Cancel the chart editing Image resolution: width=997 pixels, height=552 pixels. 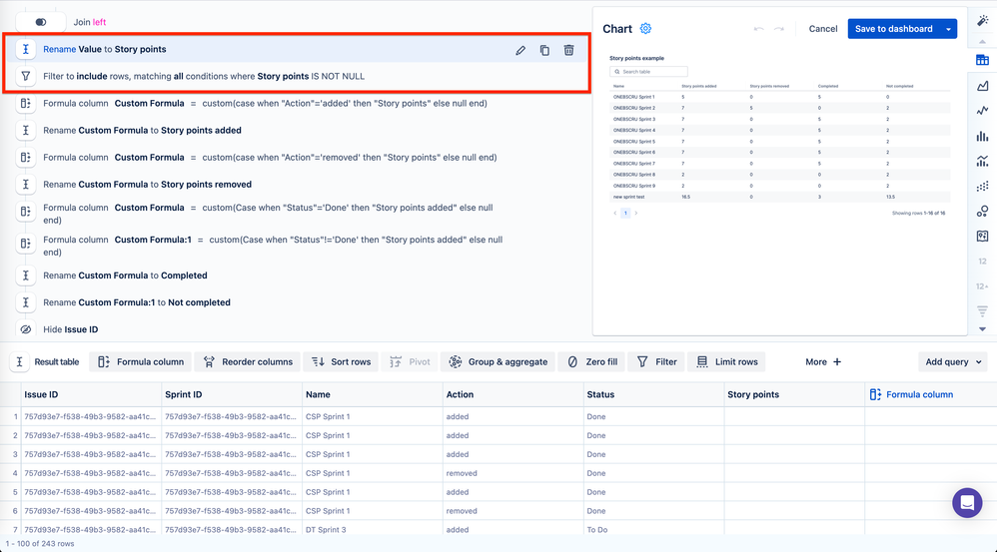[x=823, y=29]
